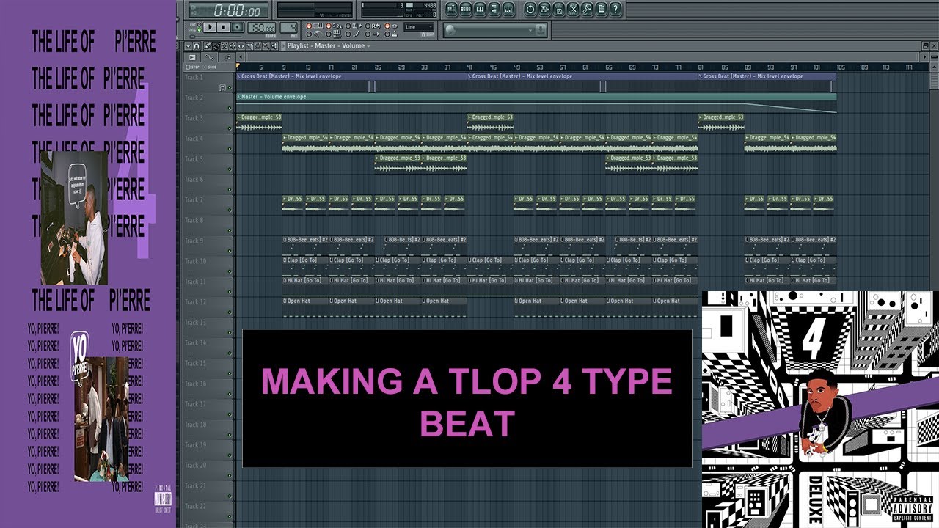The height and width of the screenshot is (528, 939).
Task: Click bar 9 on the Playlist timeline ruler
Action: point(284,67)
